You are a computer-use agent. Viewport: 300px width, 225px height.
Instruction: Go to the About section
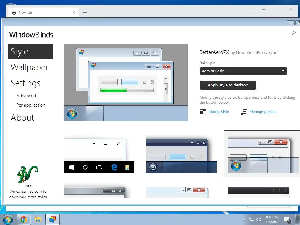(22, 117)
